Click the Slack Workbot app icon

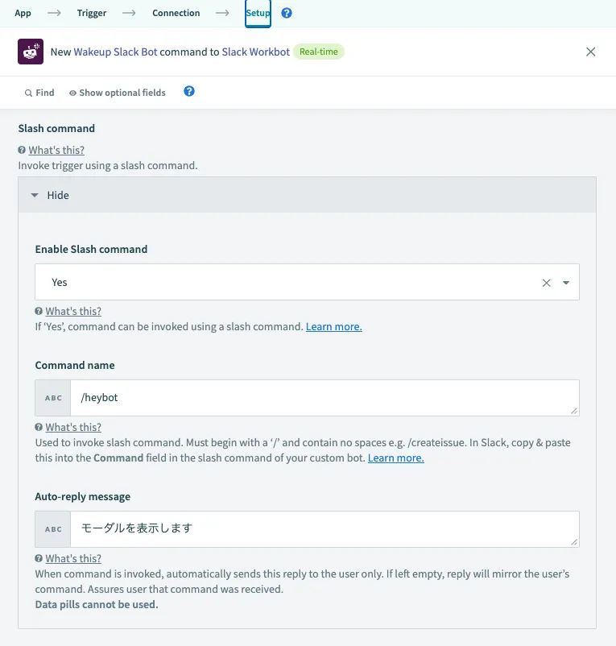pyautogui.click(x=31, y=52)
